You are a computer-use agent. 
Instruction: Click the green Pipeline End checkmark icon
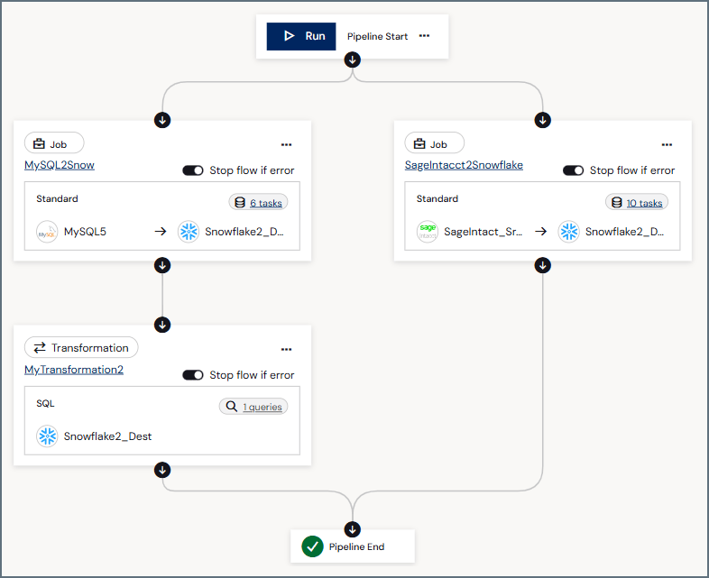tap(312, 546)
